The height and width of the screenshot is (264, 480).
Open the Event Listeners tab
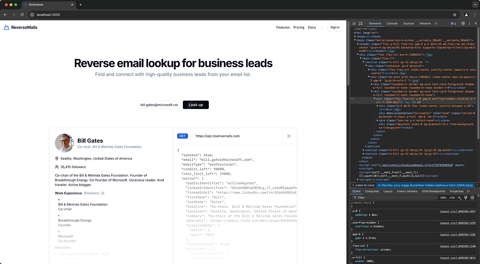click(407, 191)
